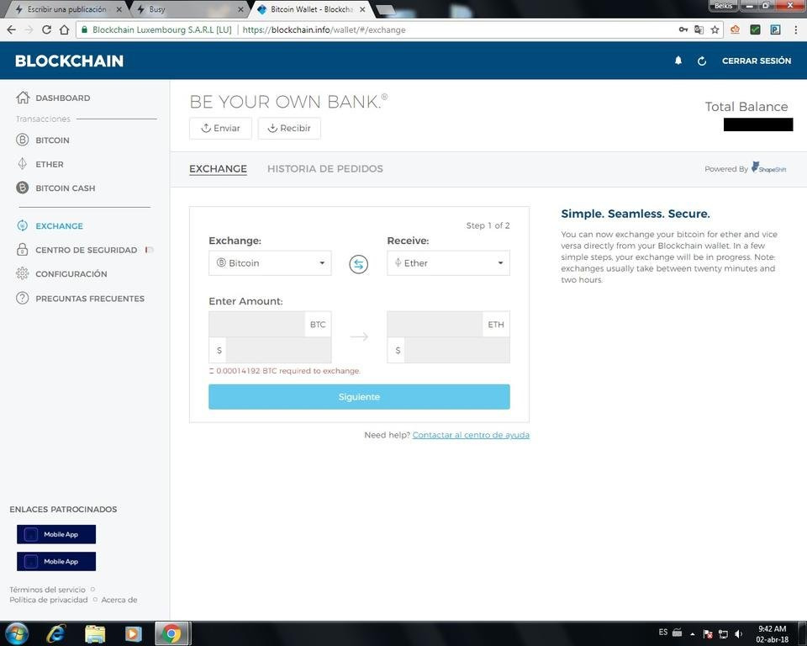Click the volume icon in the system tray

coord(739,633)
